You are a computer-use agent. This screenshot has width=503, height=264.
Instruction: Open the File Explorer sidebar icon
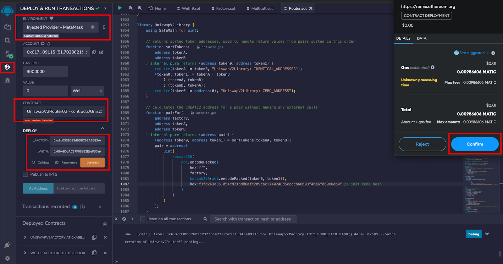pos(8,27)
